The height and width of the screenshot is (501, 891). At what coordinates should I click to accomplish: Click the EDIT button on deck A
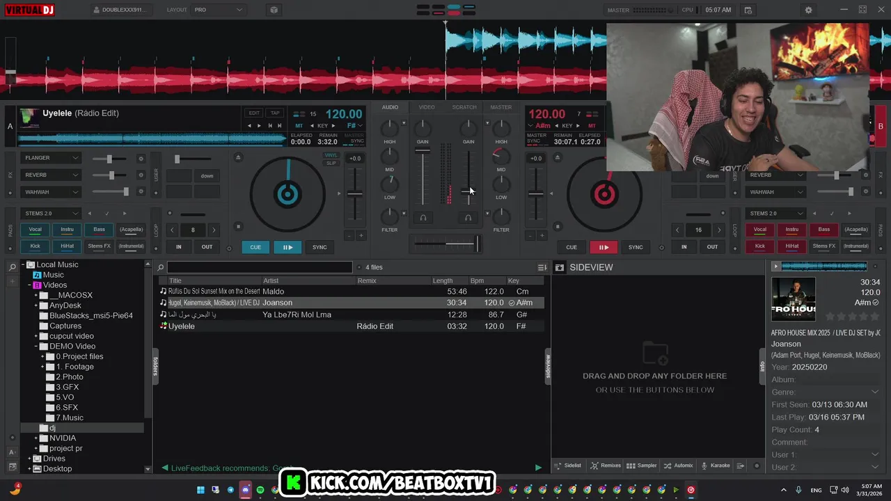254,113
